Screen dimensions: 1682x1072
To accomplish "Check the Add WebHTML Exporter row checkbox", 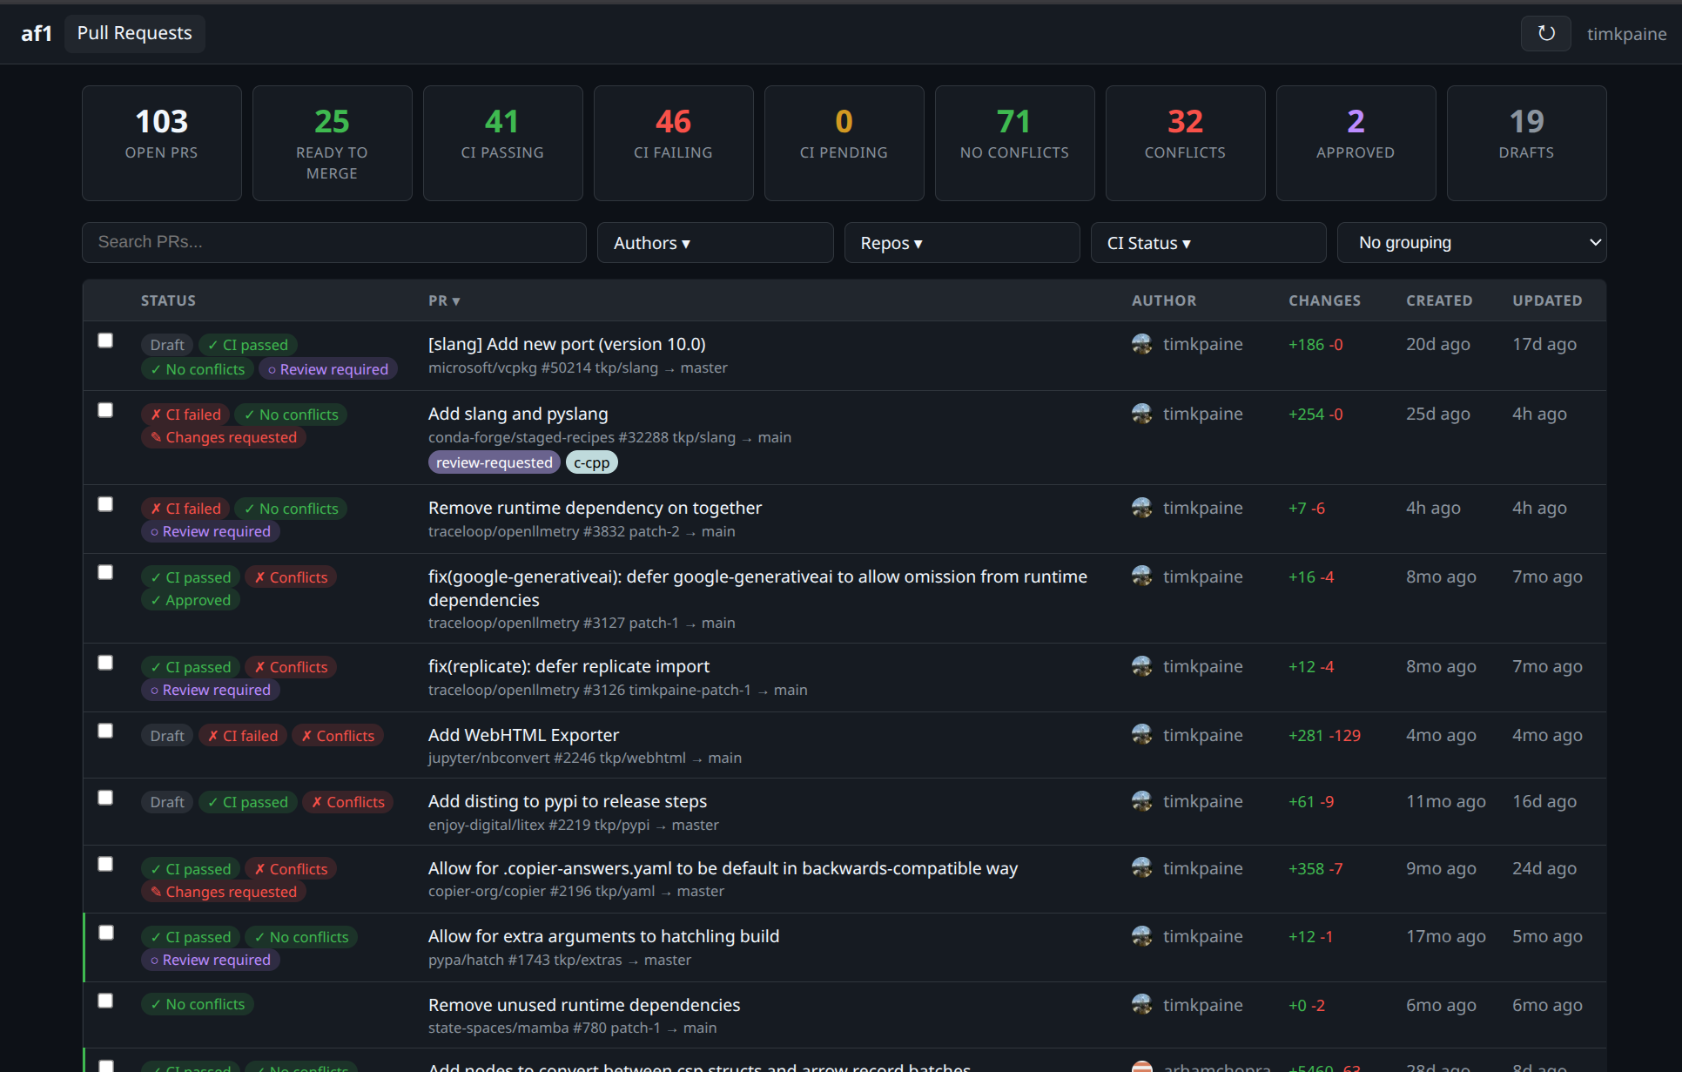I will [105, 731].
